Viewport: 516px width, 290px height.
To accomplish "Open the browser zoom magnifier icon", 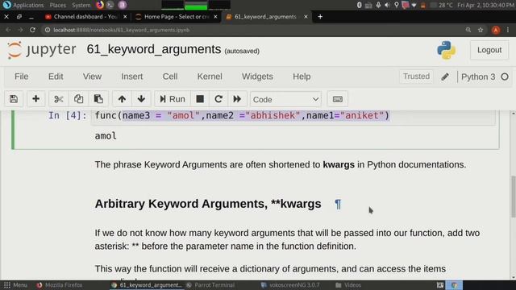I will 468,30.
